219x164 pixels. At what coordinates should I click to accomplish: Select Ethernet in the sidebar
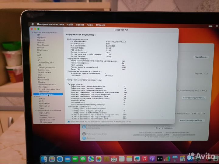pos(41,43)
